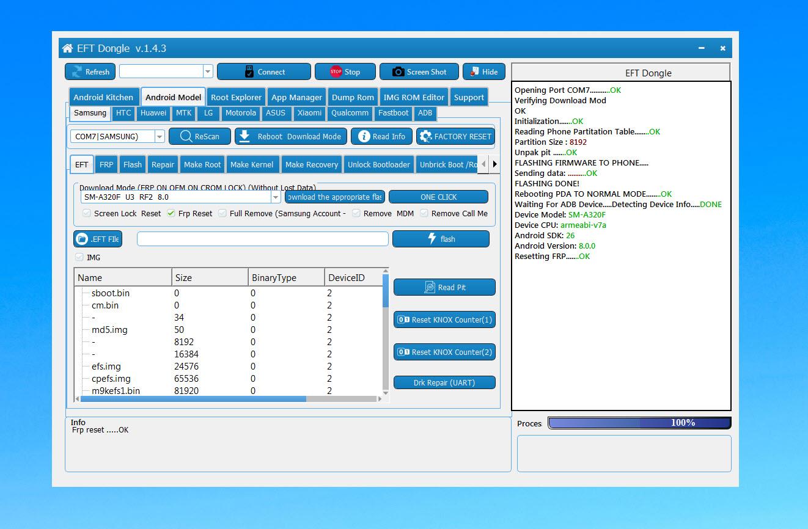Open the Unlock Bootloader sub-tab
This screenshot has width=808, height=529.
[379, 164]
